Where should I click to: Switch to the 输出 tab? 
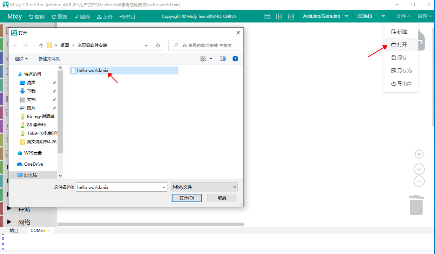point(14,230)
